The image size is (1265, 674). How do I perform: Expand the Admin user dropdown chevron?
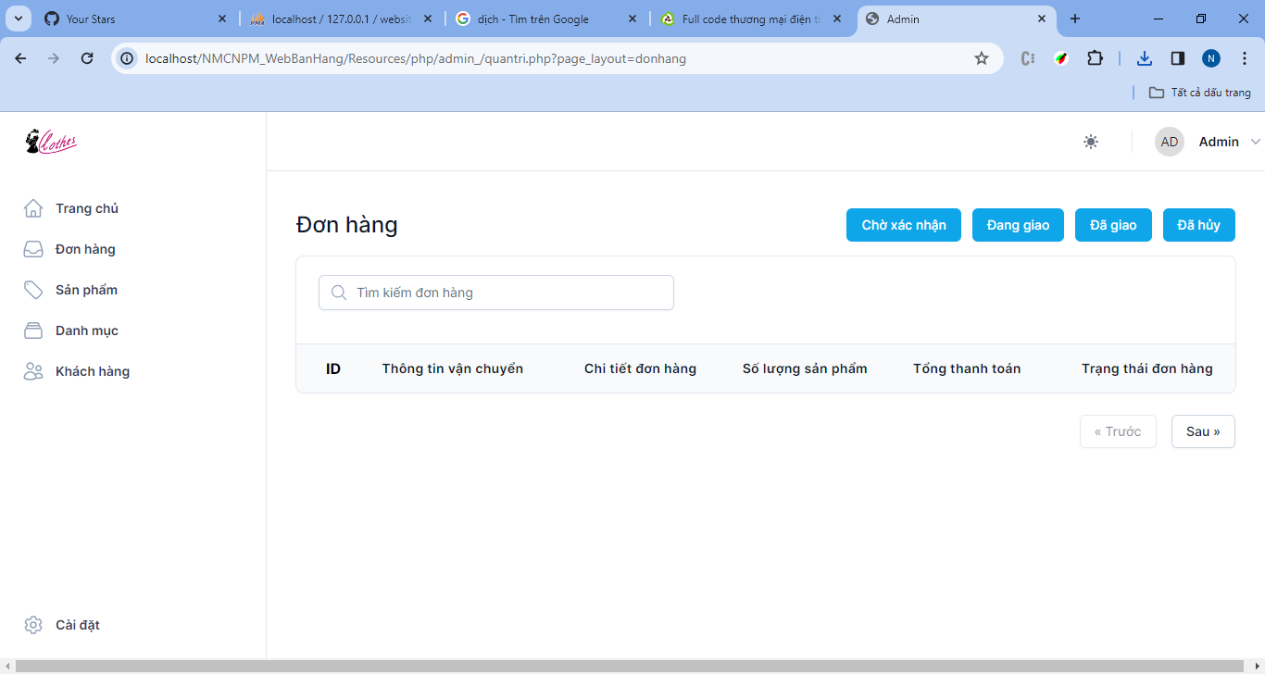[1256, 142]
